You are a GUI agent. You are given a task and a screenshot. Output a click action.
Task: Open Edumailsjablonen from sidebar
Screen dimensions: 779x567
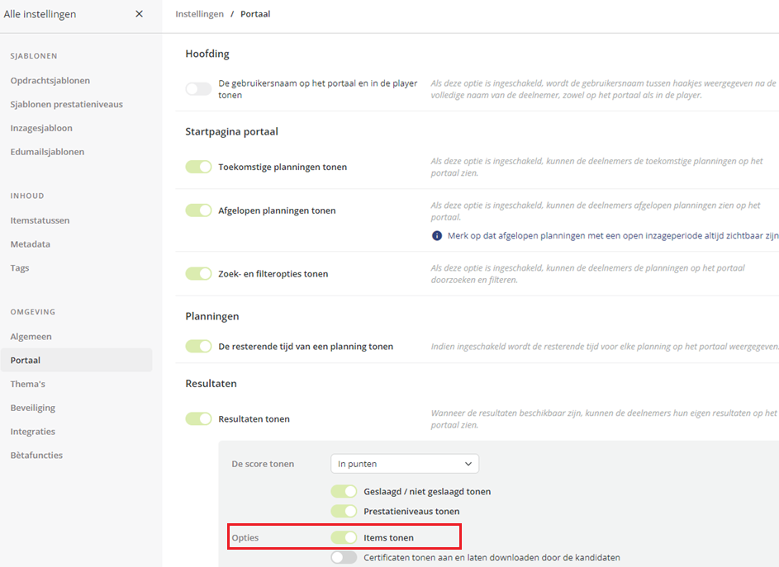pos(47,151)
